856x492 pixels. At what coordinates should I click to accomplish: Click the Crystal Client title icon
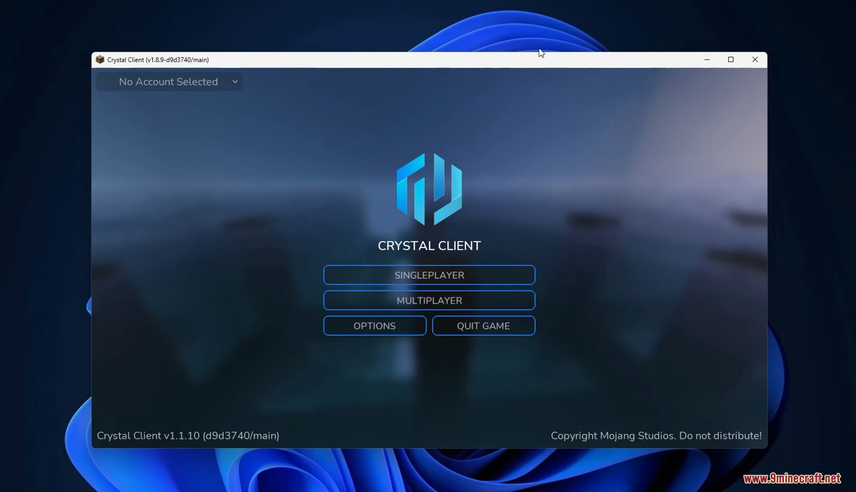click(100, 59)
